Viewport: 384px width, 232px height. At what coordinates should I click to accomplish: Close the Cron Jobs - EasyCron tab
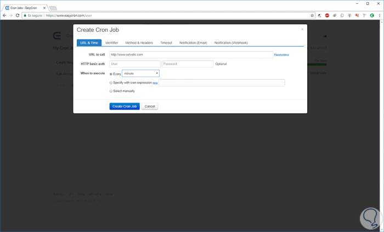pos(44,8)
